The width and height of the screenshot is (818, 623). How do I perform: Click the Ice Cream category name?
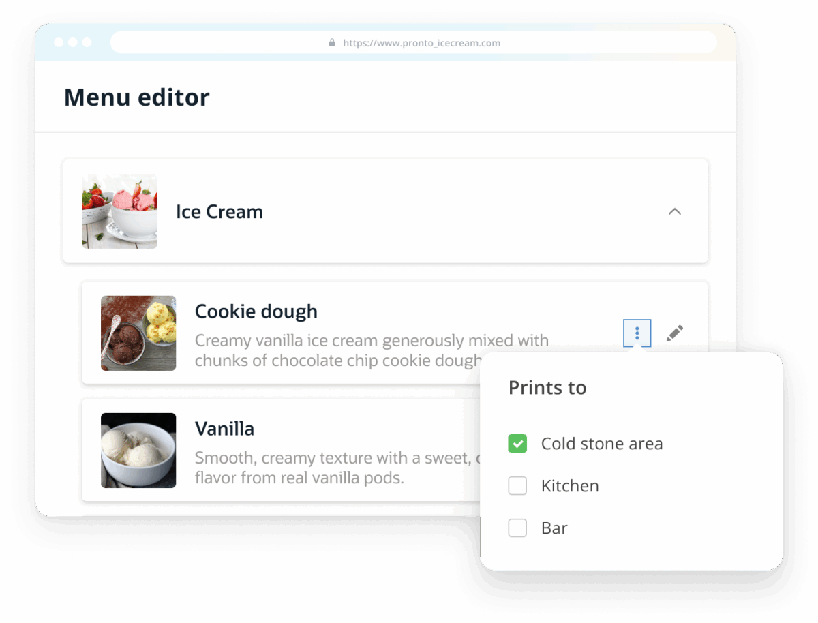[x=219, y=212]
